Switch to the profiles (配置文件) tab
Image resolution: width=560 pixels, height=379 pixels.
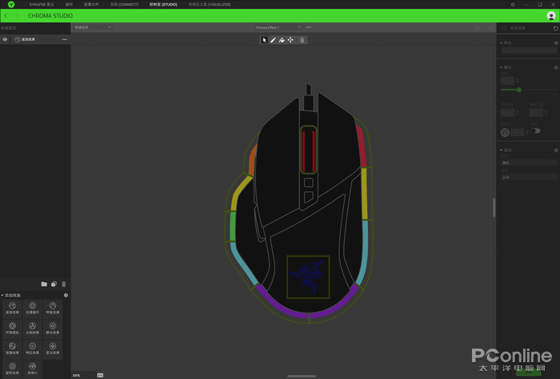91,5
